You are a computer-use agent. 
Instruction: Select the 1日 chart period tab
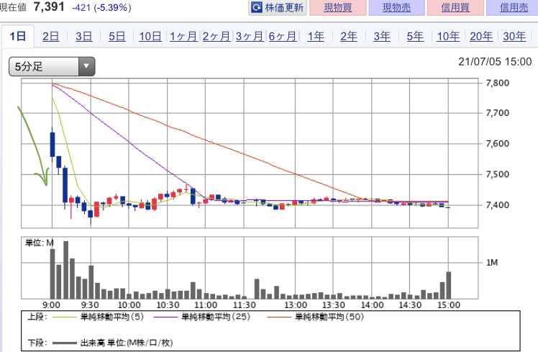coord(18,36)
